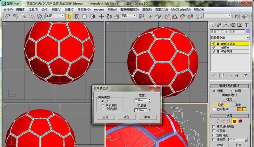This screenshot has height=147, width=254.
Task: Click the Undo arrow in the toolbar
Action: pyautogui.click(x=8, y=17)
